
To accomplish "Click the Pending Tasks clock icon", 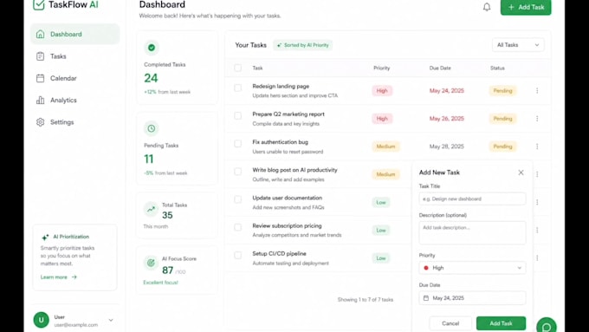I will (152, 128).
